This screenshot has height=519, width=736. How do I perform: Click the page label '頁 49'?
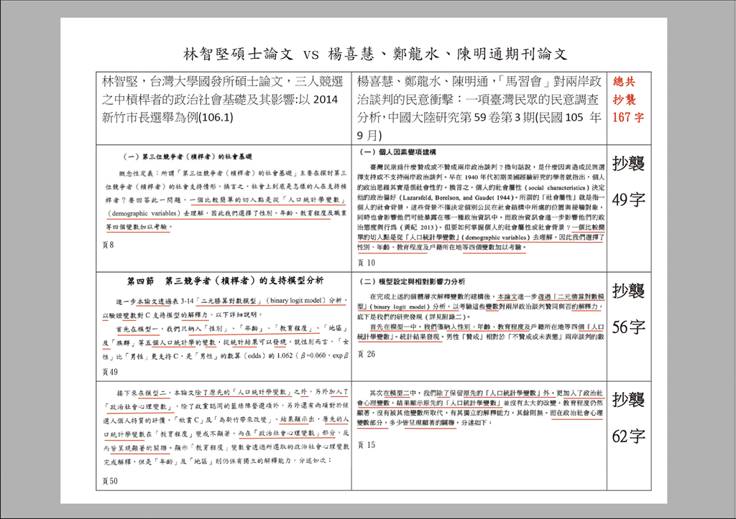(x=110, y=372)
